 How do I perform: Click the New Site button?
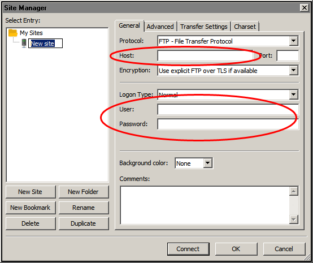coord(31,192)
